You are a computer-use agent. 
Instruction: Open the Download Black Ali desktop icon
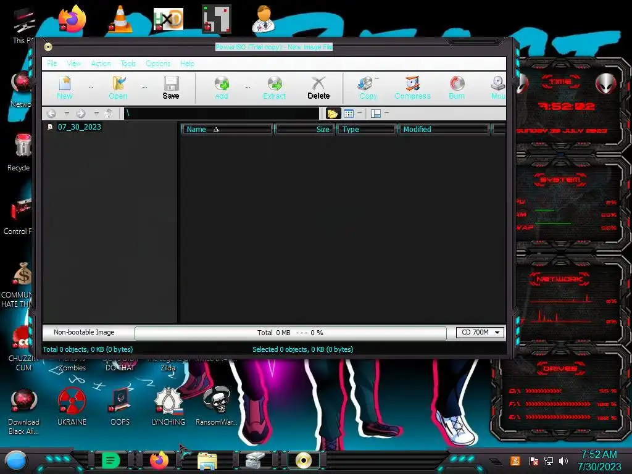coord(23,412)
